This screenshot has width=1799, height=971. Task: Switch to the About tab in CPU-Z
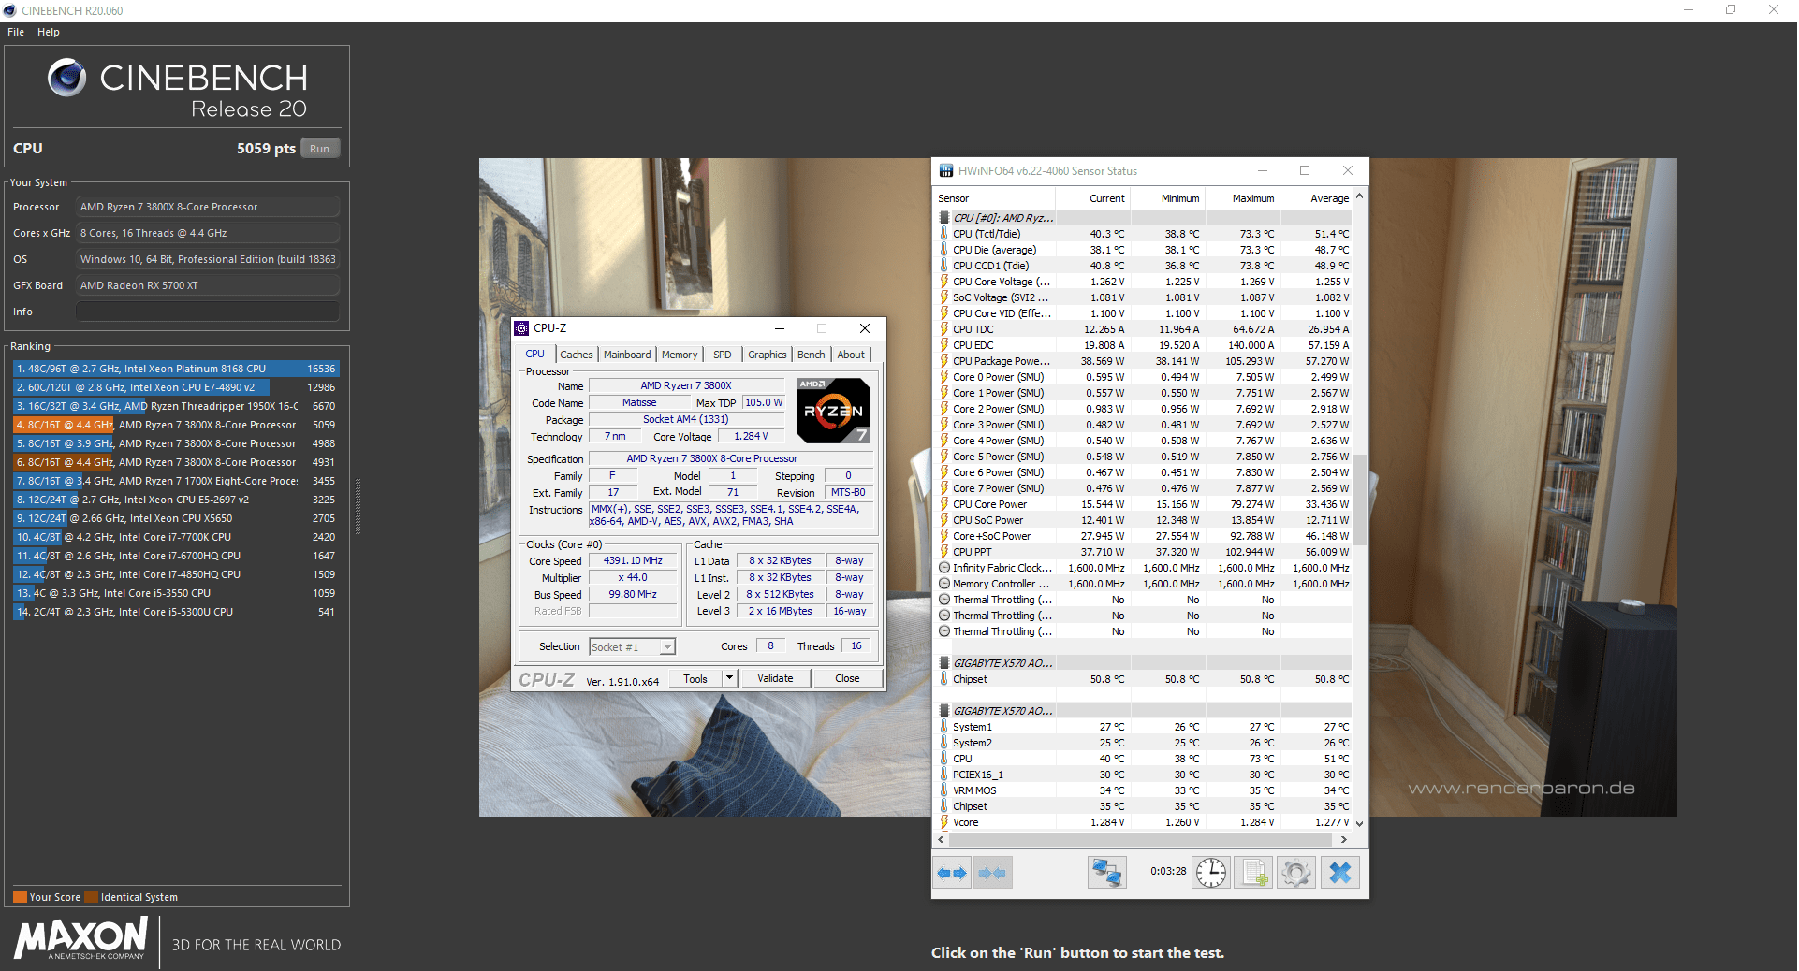[851, 355]
